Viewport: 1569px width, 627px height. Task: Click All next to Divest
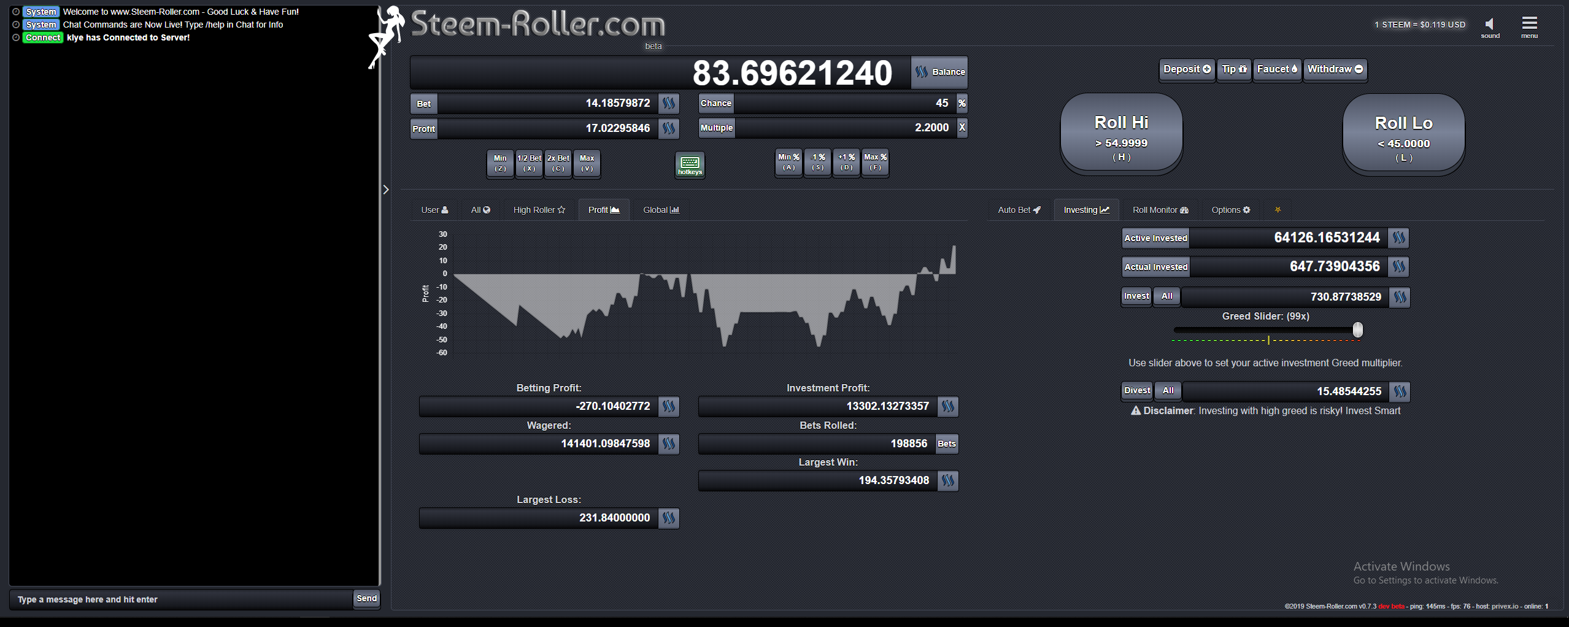click(1168, 391)
